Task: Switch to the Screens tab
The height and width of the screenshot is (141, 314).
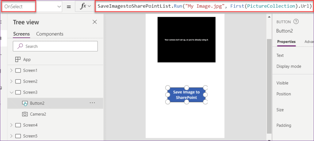Action: point(21,34)
